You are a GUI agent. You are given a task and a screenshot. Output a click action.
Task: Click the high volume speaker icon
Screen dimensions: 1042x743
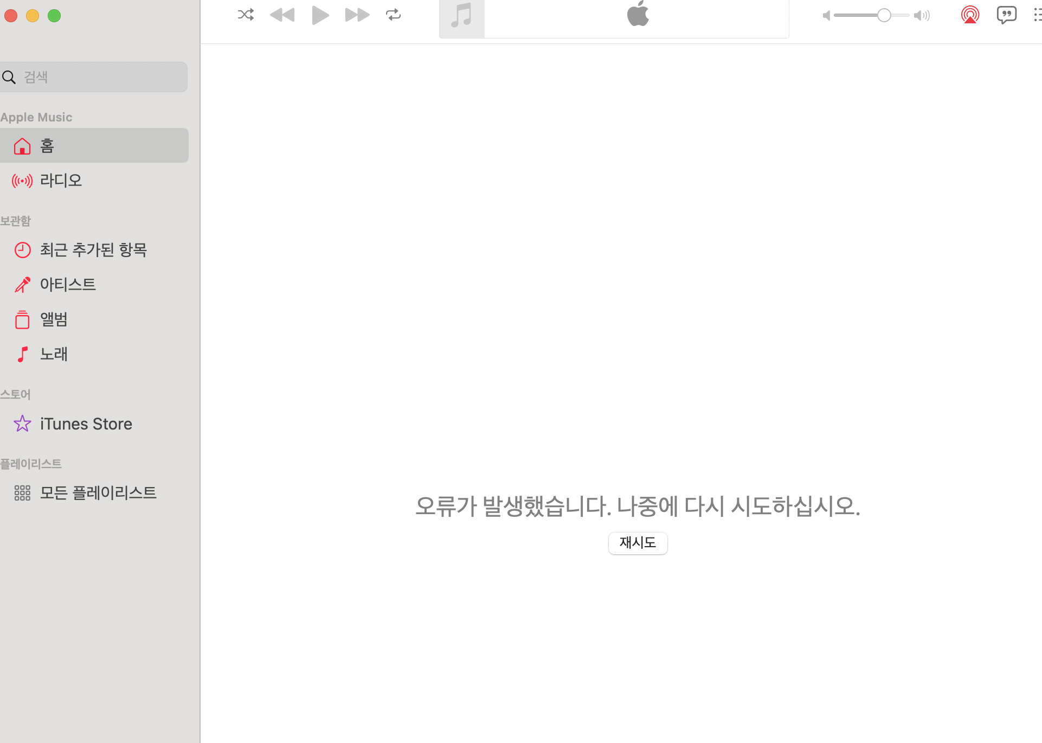click(921, 15)
